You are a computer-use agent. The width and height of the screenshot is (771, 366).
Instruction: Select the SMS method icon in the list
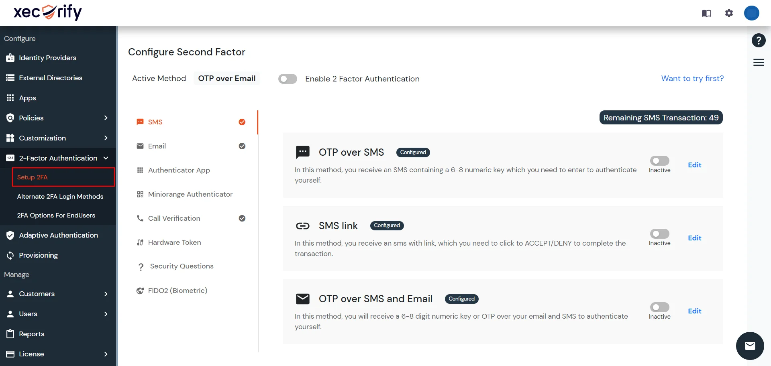click(140, 122)
